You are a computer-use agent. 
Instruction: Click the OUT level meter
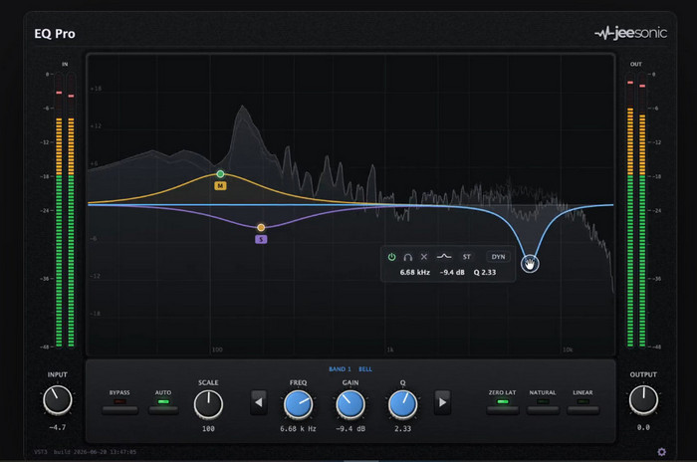[x=636, y=210]
